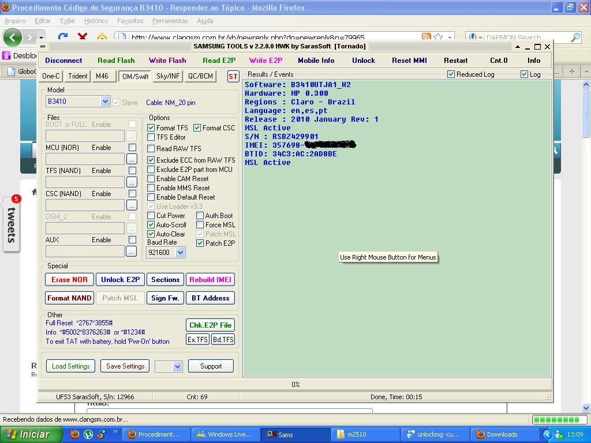Click Firefox icon in quick launch
Image resolution: width=591 pixels, height=443 pixels.
pyautogui.click(x=75, y=434)
